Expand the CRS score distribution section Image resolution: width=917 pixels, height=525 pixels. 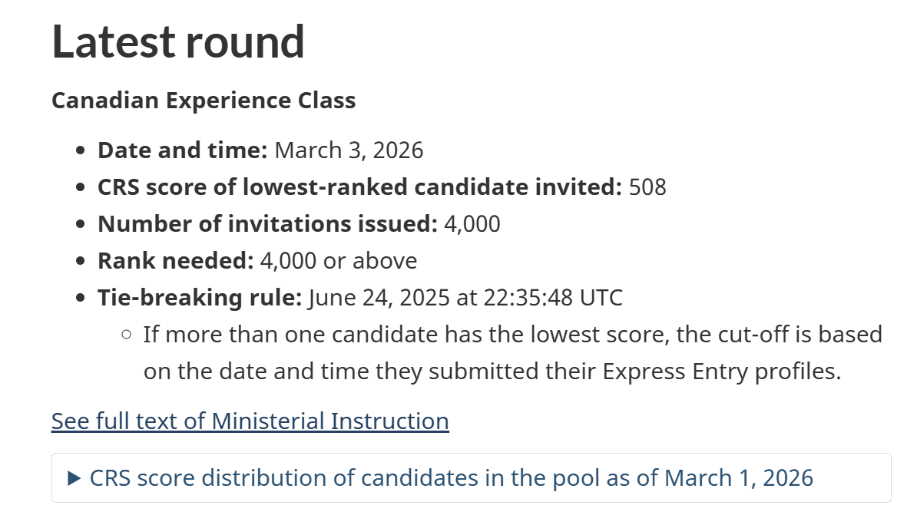point(471,477)
